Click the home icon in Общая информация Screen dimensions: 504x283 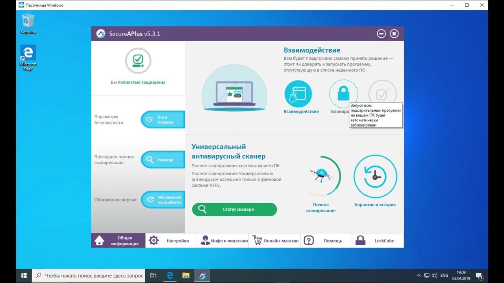[x=100, y=241]
